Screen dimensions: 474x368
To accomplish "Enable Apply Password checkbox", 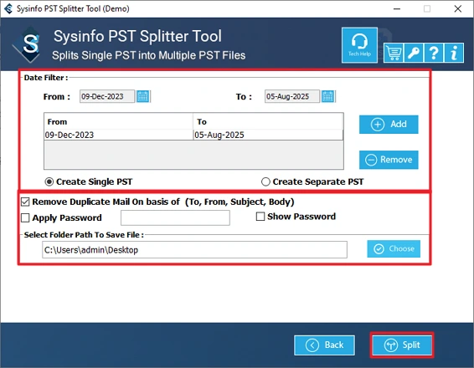I will pos(25,217).
